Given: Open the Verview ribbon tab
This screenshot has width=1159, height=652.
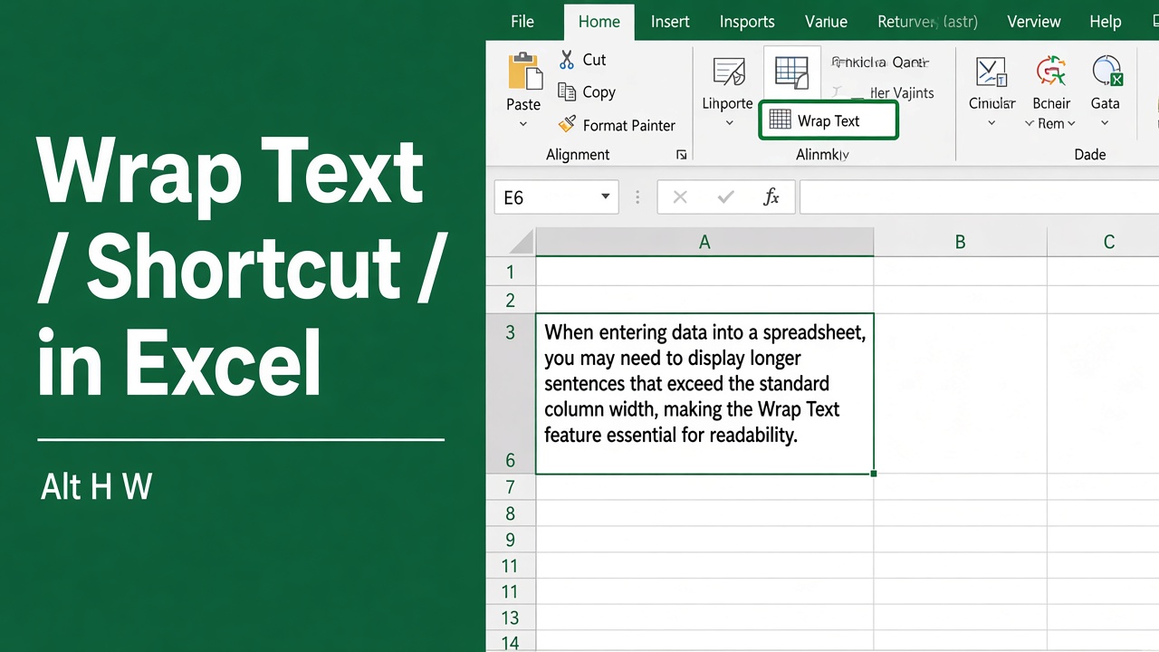Looking at the screenshot, I should (1034, 22).
